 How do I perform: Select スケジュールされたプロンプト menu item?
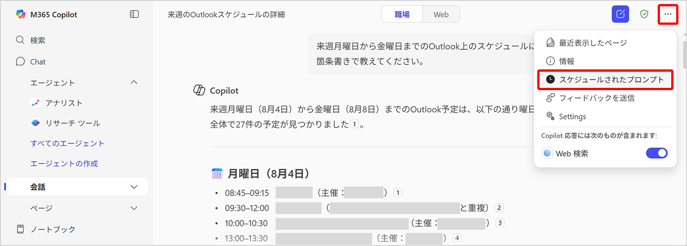(611, 80)
